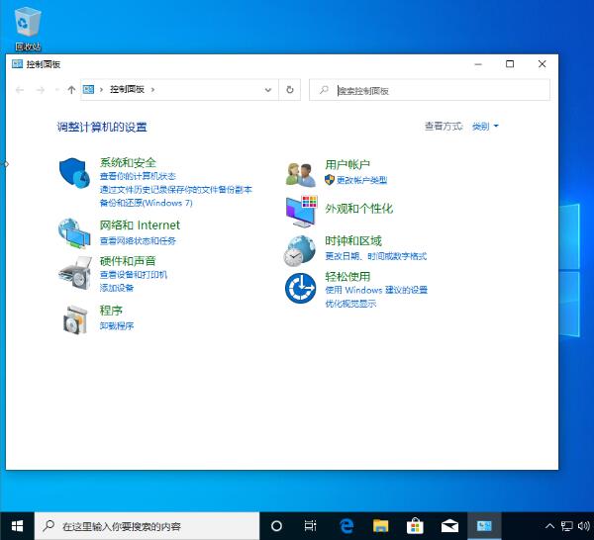The height and width of the screenshot is (540, 594).
Task: Click the search magnifier in Control Panel
Action: (x=324, y=90)
